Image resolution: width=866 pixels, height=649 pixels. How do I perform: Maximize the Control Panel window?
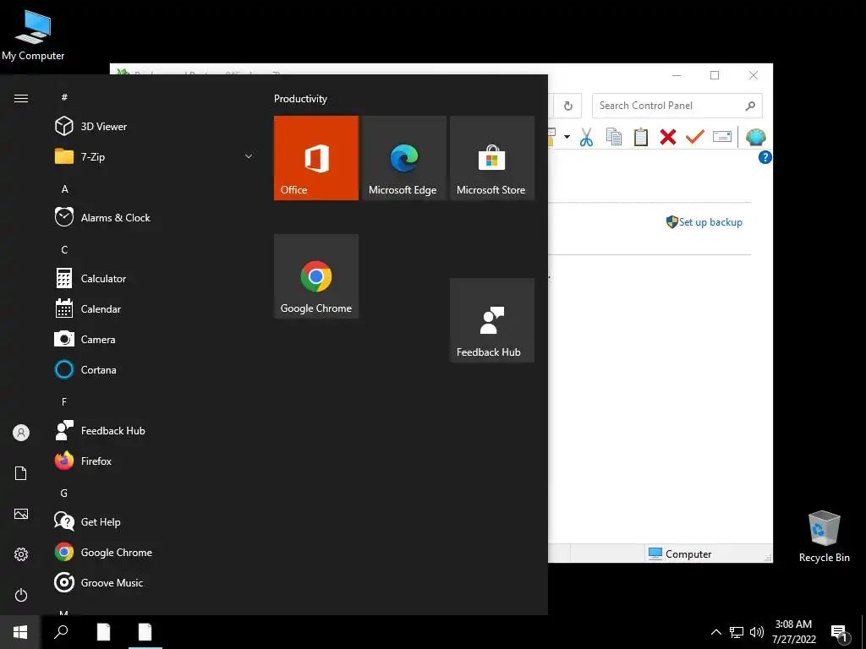pos(715,75)
